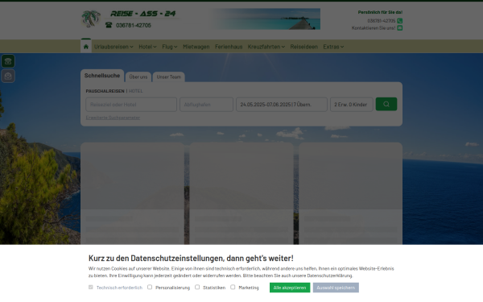483x302 pixels.
Task: Expand the Extras dropdown menu
Action: 333,47
